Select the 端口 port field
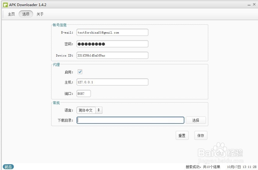 tap(83, 94)
